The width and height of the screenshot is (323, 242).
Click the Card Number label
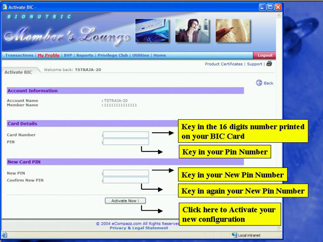[x=21, y=135]
